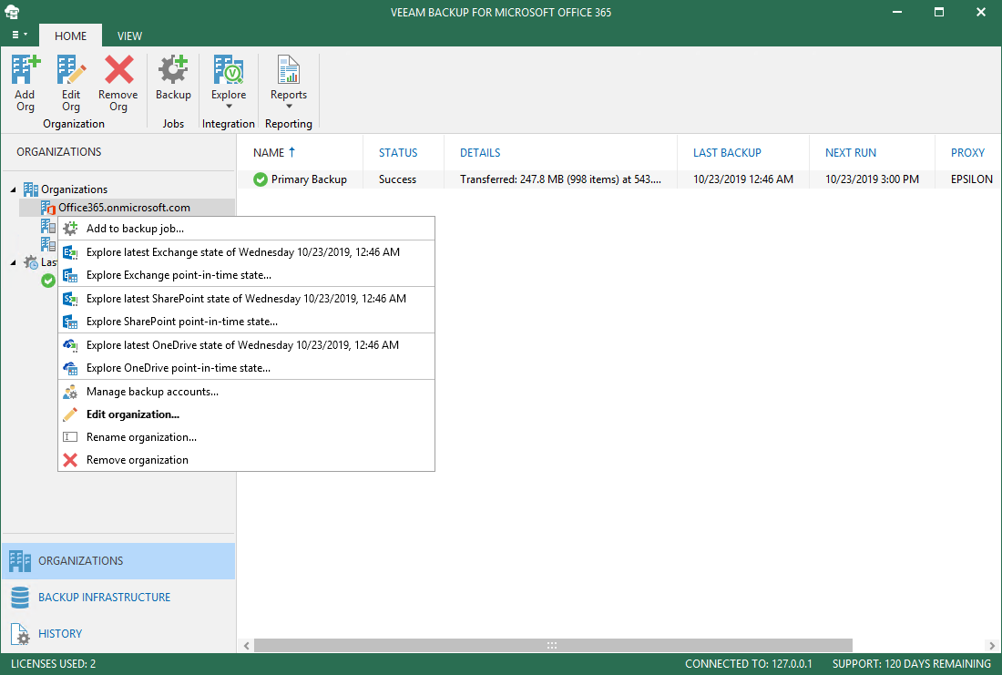This screenshot has height=675, width=1002.
Task: Click the Exchange icon for latest Exchange state
Action: 70,252
